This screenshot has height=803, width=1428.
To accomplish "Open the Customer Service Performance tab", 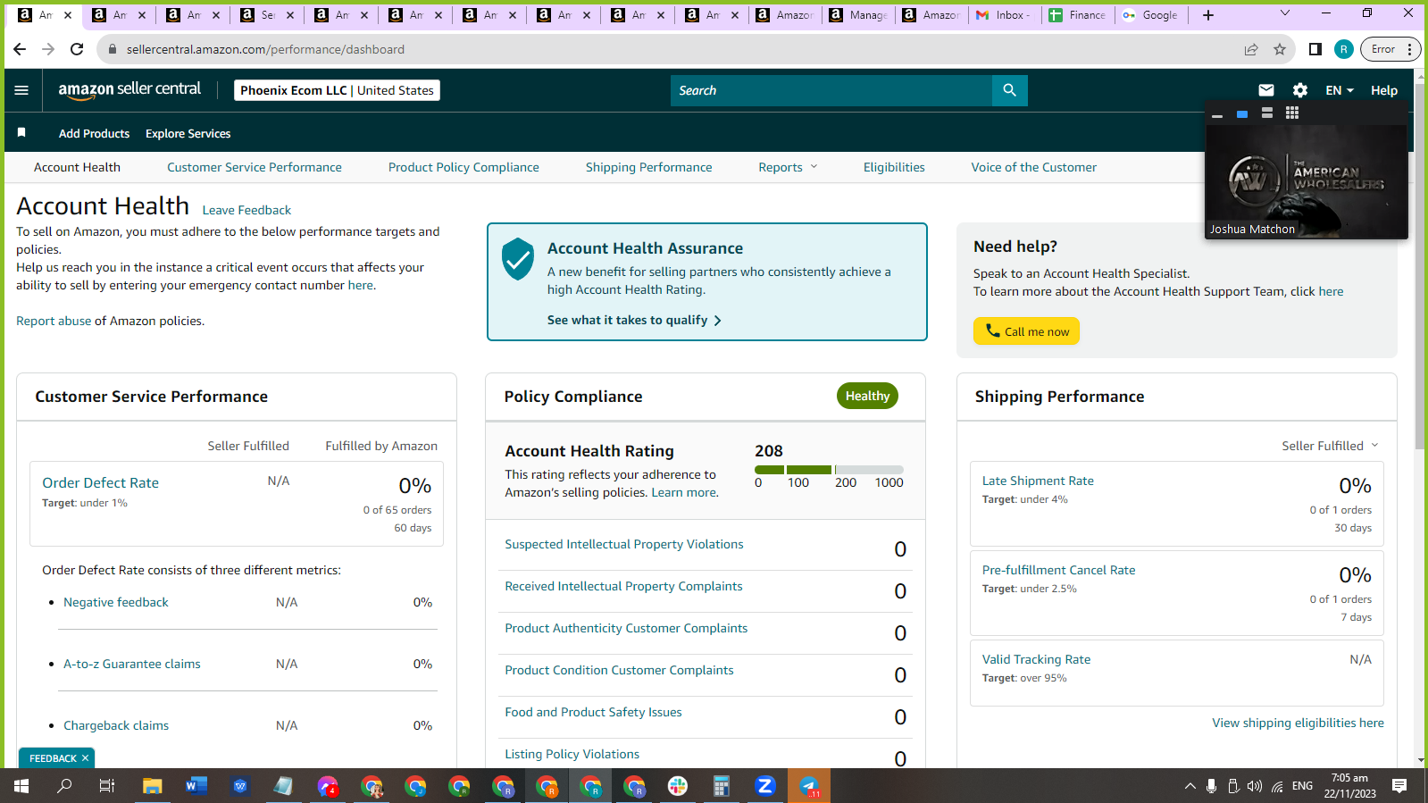I will point(255,167).
